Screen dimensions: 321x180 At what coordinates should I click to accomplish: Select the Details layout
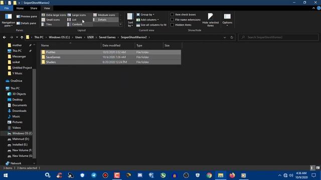tap(105, 19)
